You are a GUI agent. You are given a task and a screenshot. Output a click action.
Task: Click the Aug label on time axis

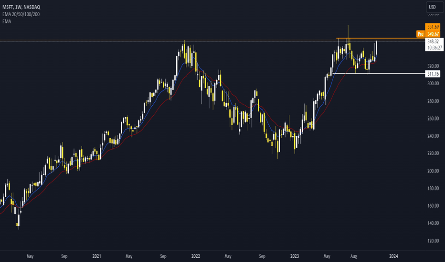tap(353, 256)
